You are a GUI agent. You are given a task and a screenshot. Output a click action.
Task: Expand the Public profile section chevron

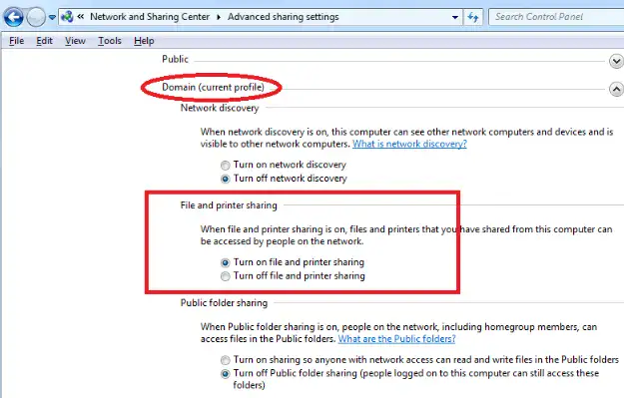click(x=616, y=61)
